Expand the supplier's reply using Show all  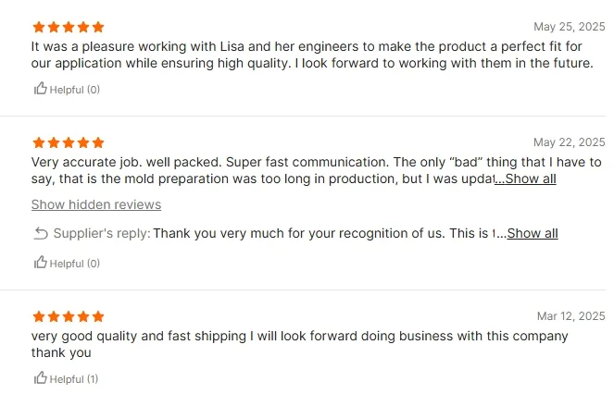tap(533, 234)
